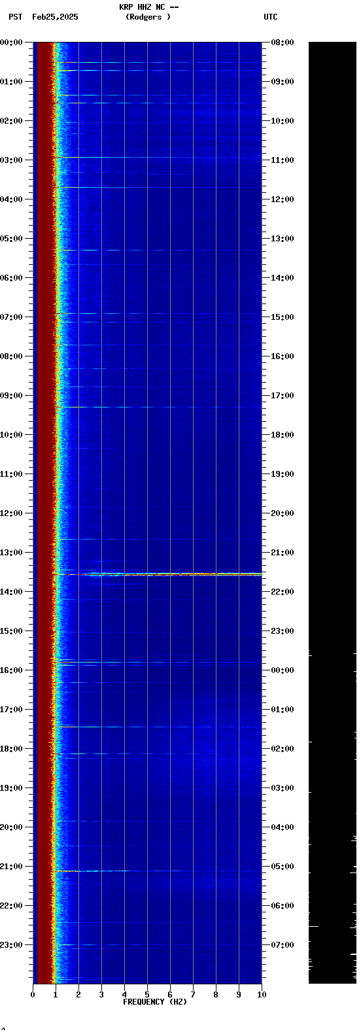Click 17:00 on the UTC axis
The width and height of the screenshot is (361, 1036).
[x=283, y=396]
